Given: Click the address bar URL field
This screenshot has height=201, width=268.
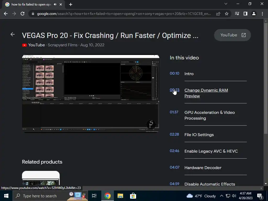Looking at the screenshot, I should click(124, 14).
